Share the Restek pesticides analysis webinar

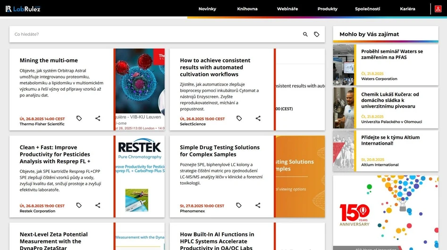point(98,205)
